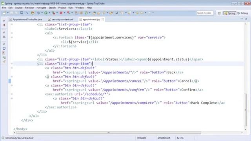Viewport: 251px width, 141px height.
Task: Click scroll-up arrow of editor scrollbar
Action: pos(246,24)
